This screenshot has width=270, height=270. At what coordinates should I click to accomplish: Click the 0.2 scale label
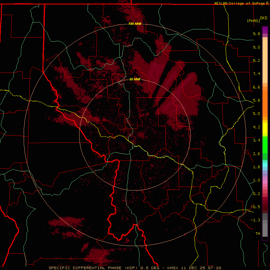(x=256, y=194)
